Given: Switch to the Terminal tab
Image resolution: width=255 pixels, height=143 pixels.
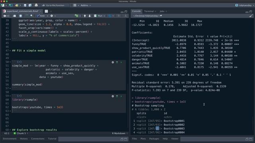Looking at the screenshot, I should pos(149,12).
